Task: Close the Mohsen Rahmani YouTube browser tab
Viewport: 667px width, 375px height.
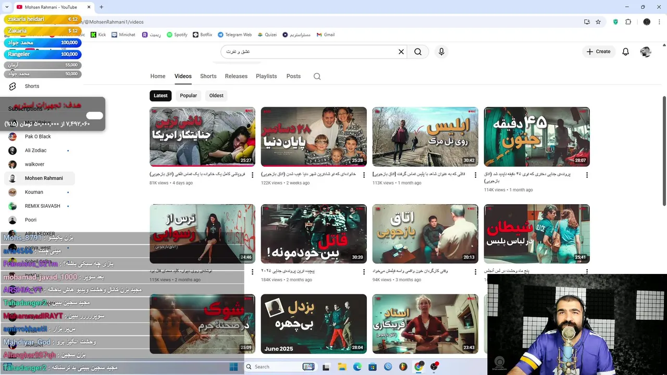Action: pos(89,7)
